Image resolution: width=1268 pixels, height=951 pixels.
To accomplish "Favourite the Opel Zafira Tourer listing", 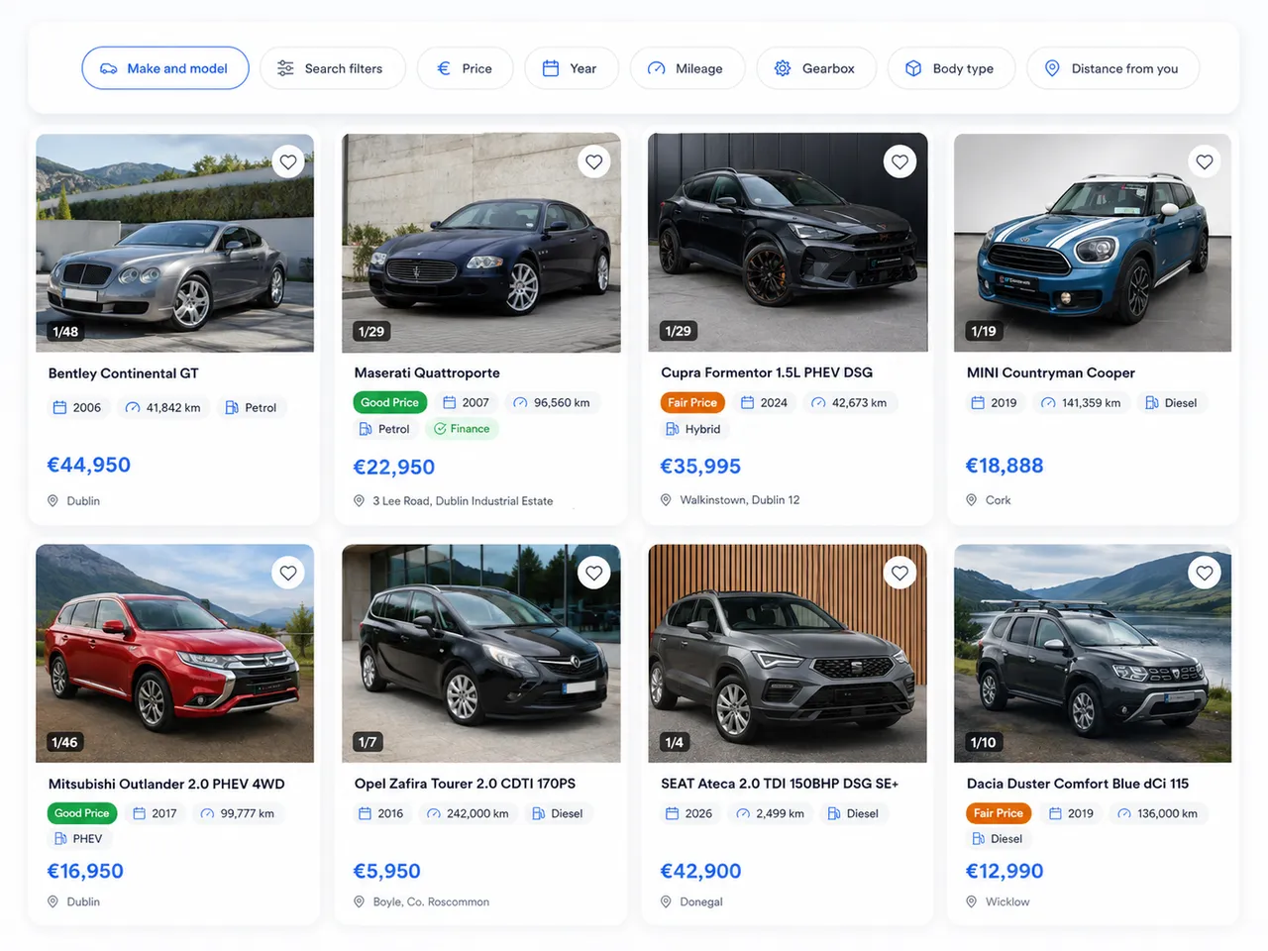I will click(594, 573).
